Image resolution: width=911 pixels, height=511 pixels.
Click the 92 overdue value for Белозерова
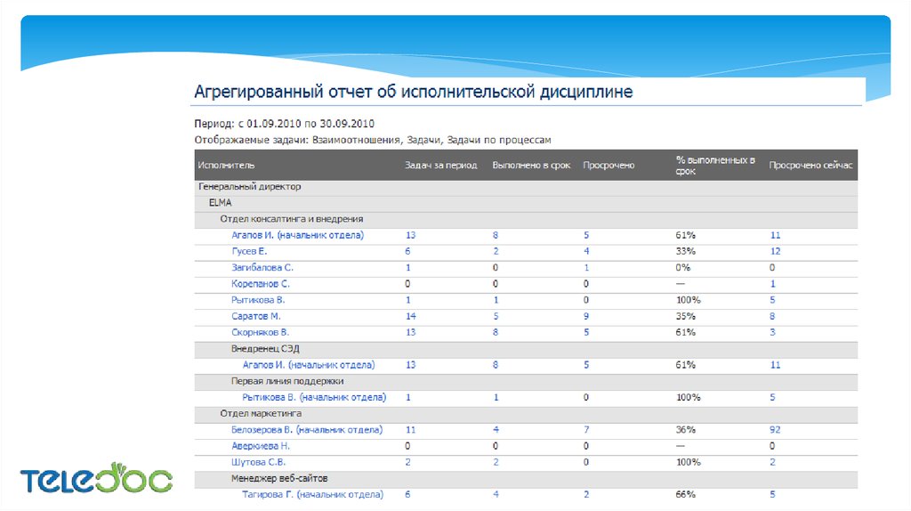[775, 429]
